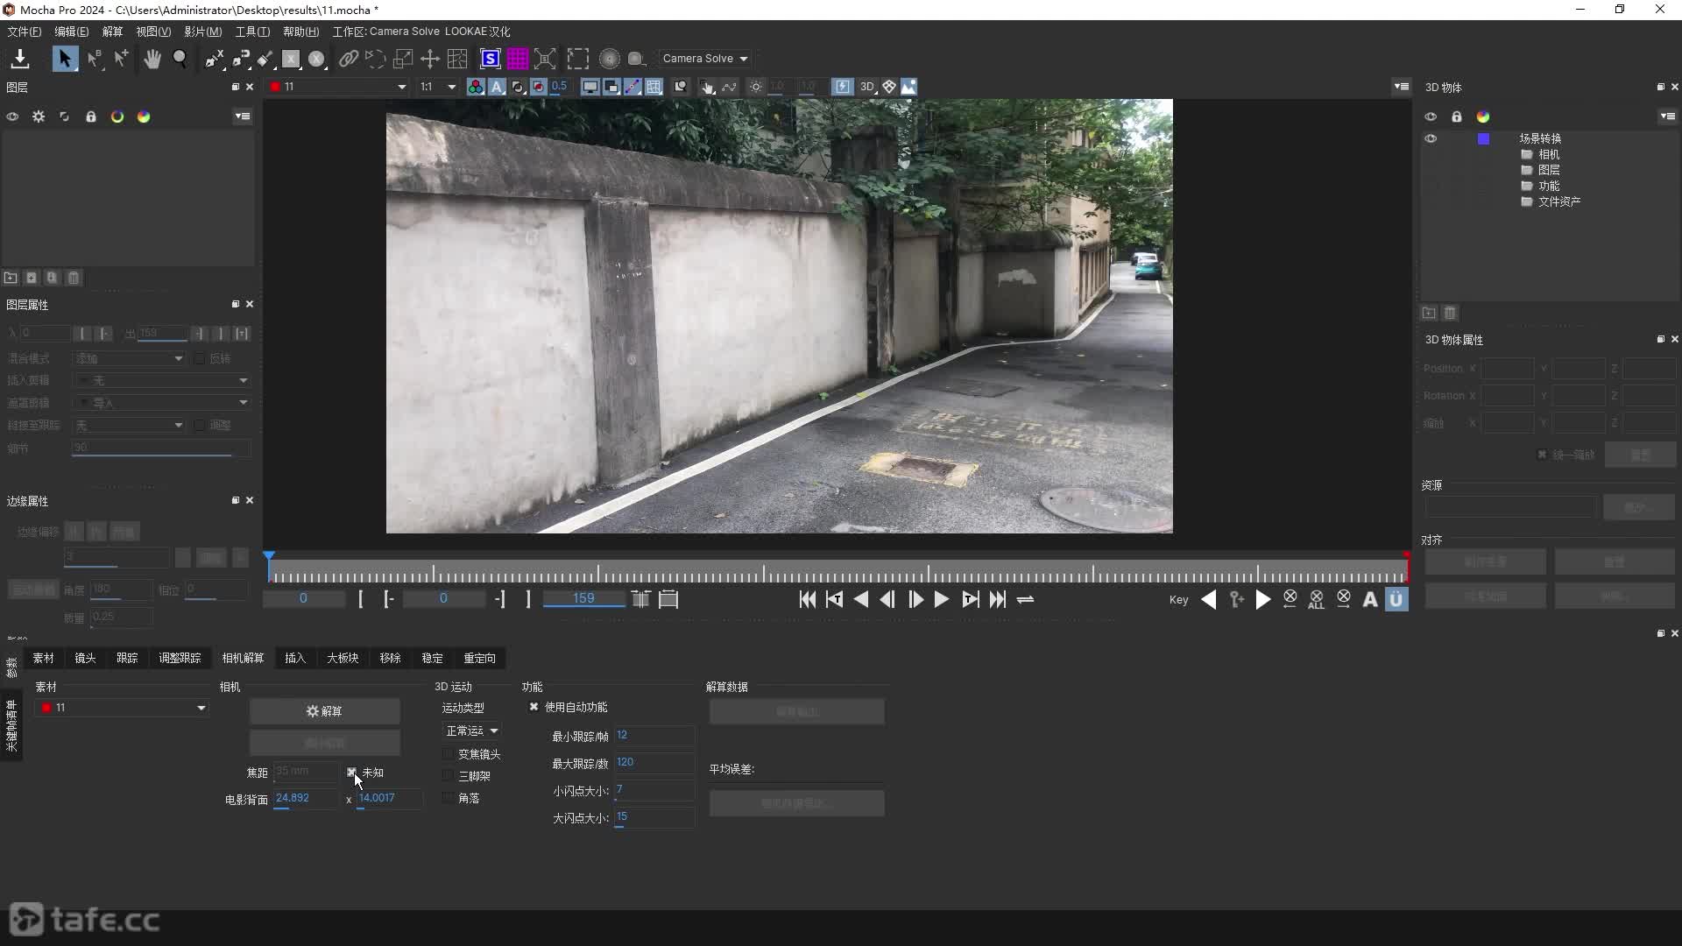Viewport: 1682px width, 946px height.
Task: Toggle the 未知 focal length checkbox
Action: (x=351, y=773)
